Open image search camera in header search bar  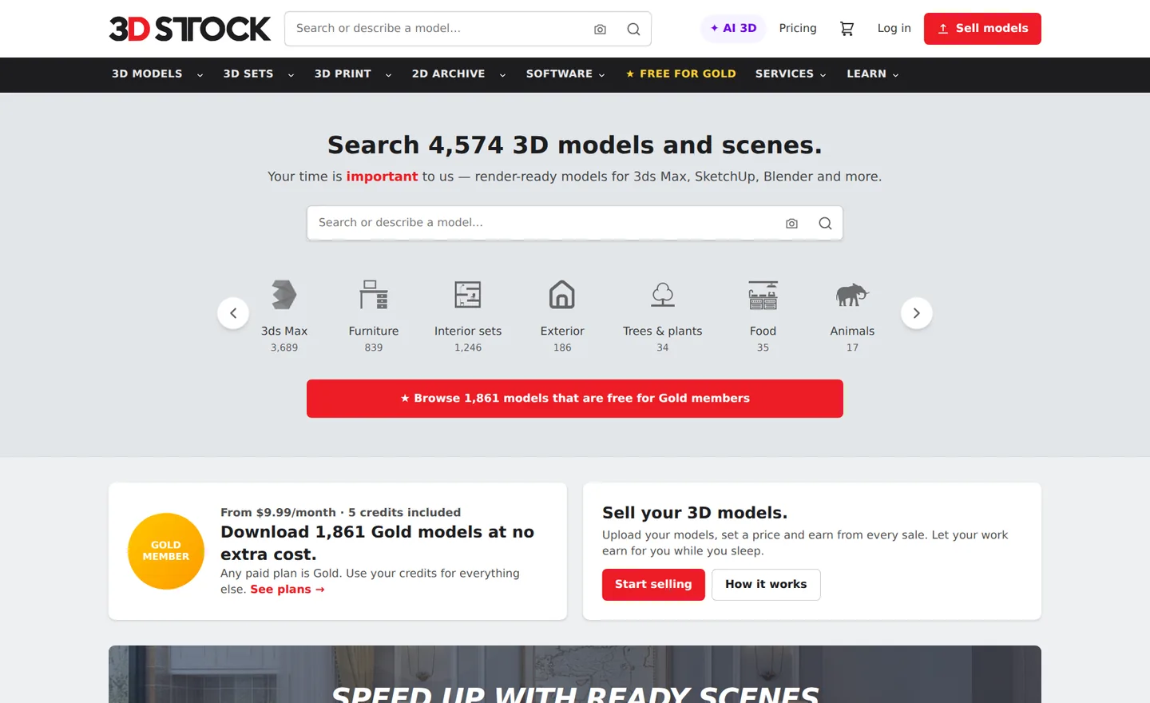[x=601, y=29]
